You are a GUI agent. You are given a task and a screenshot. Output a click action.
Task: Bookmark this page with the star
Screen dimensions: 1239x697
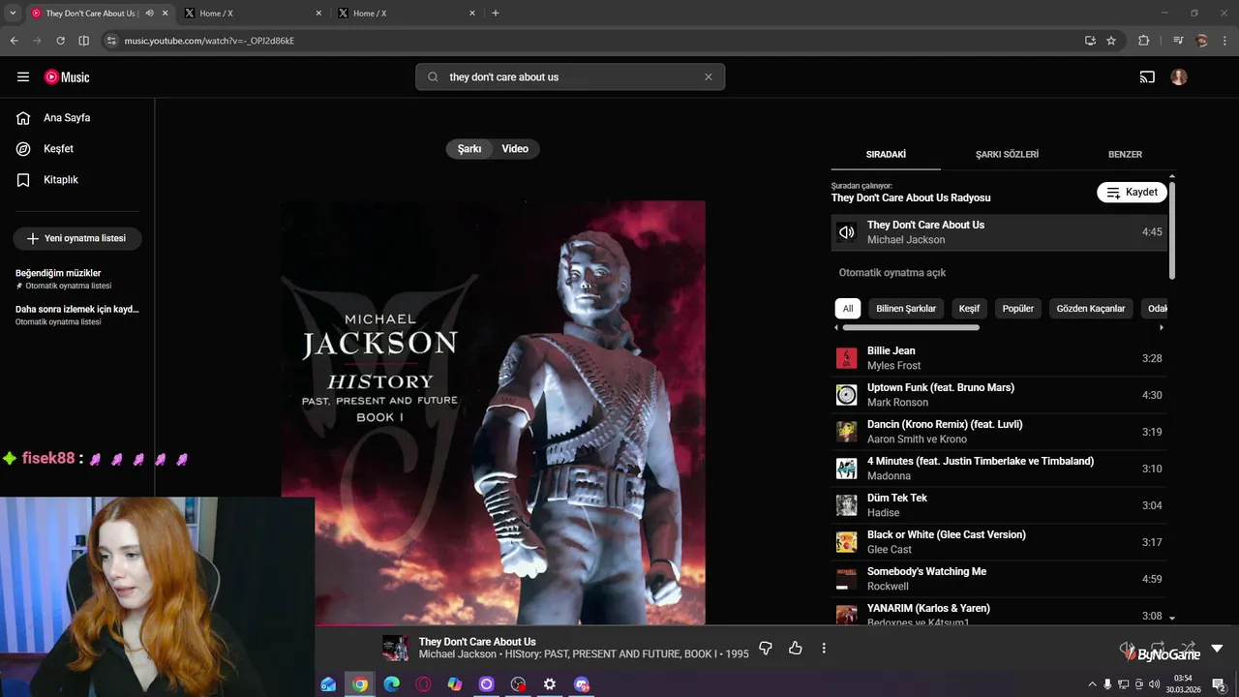[1111, 41]
